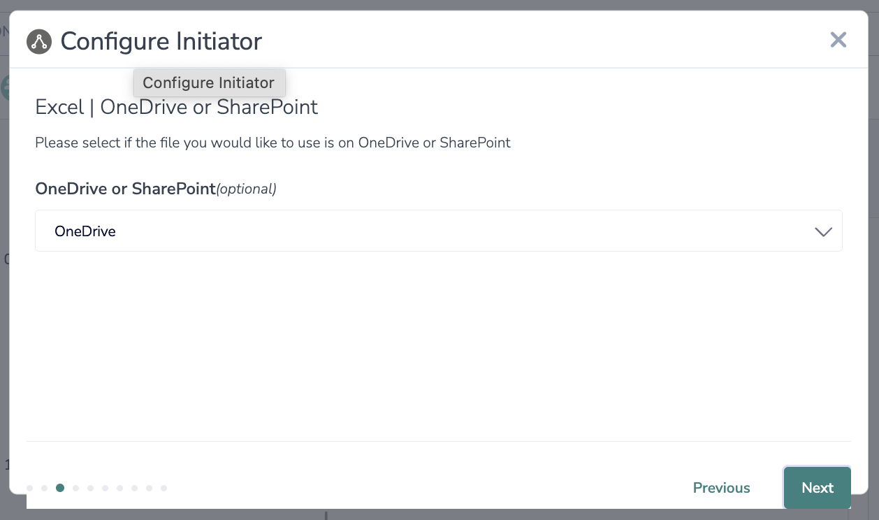Jump to the eighth step dot

tap(134, 488)
